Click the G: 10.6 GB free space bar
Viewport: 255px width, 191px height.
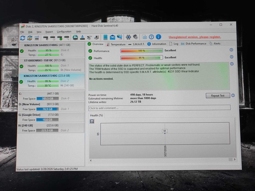[47, 120]
